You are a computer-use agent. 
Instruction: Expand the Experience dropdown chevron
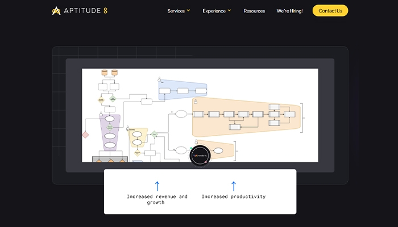pyautogui.click(x=229, y=10)
